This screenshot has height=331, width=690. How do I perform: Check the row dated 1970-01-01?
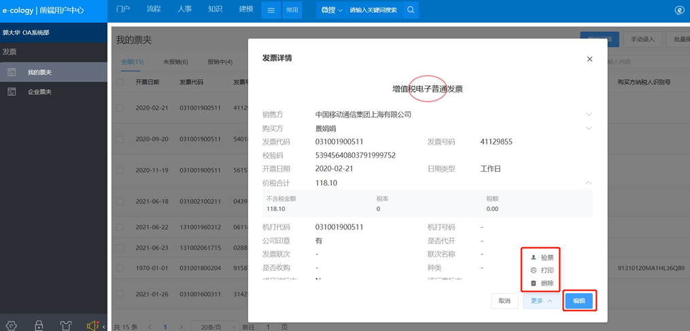(120, 268)
